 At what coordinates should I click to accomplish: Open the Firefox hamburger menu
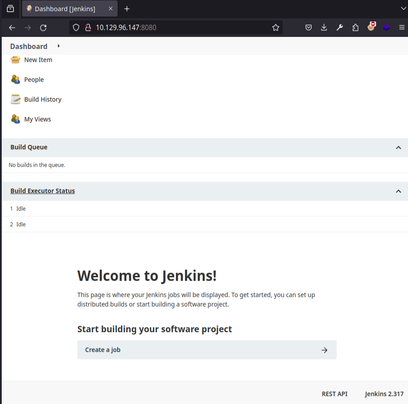[x=402, y=28]
